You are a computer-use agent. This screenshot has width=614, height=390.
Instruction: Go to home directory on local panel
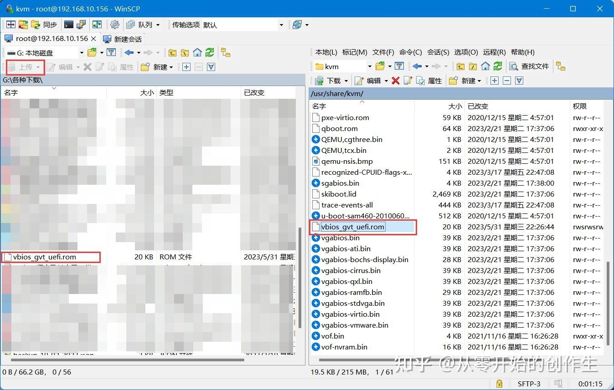tap(197, 52)
